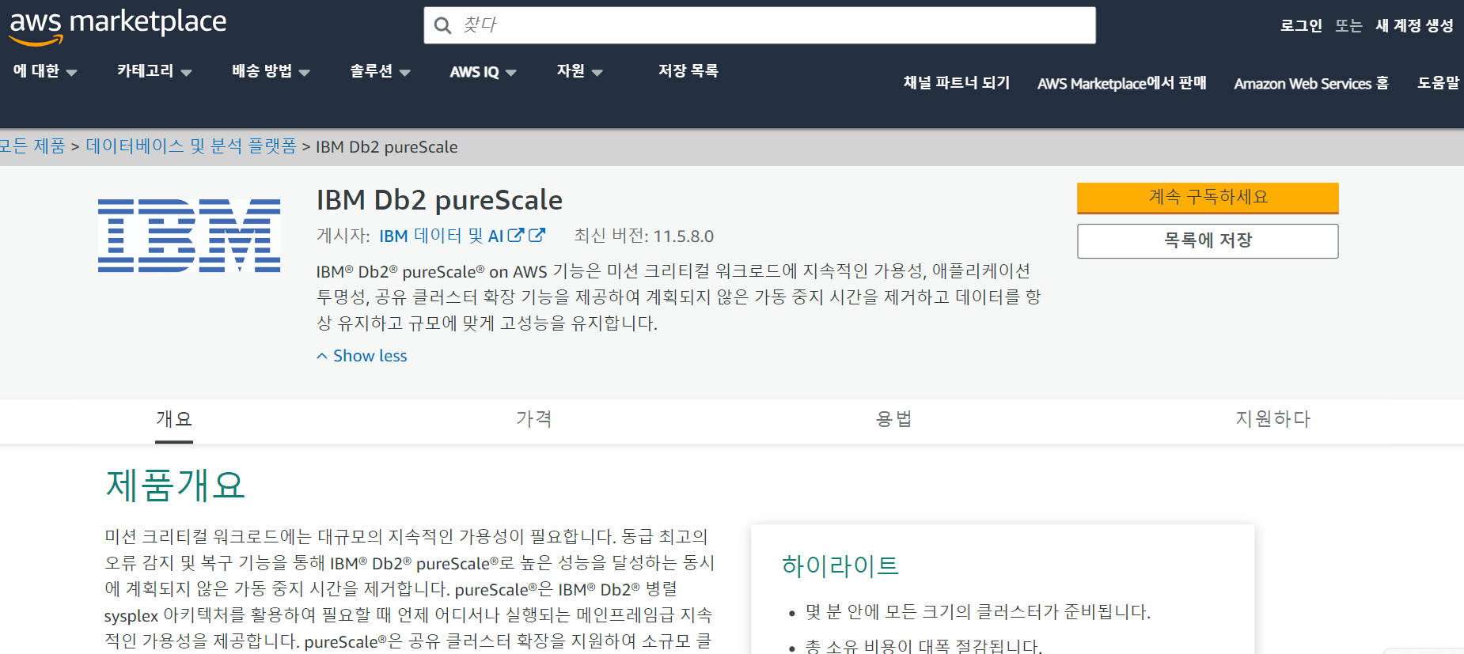Expand the 카테고리 dropdown menu
Screen dimensions: 1464x654
pyautogui.click(x=154, y=71)
